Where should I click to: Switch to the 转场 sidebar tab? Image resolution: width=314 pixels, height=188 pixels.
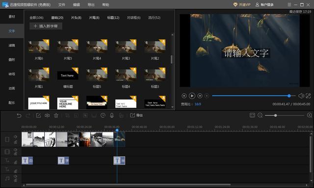12,74
